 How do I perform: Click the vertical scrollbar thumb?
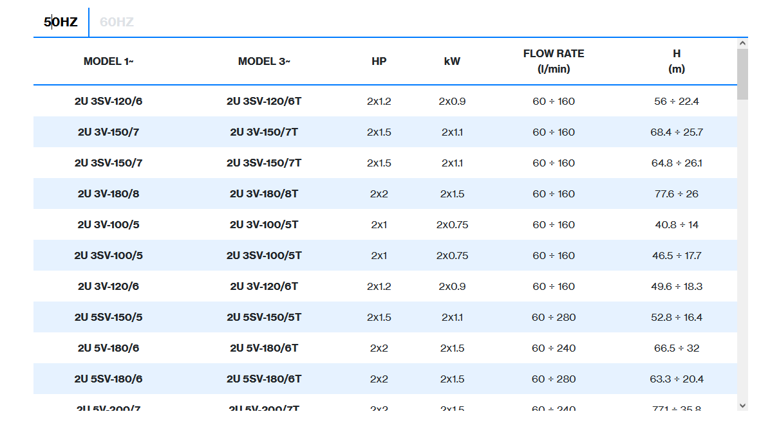pyautogui.click(x=742, y=74)
